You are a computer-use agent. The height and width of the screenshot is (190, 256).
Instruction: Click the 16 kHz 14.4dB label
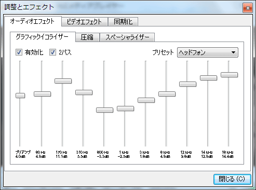(227, 154)
